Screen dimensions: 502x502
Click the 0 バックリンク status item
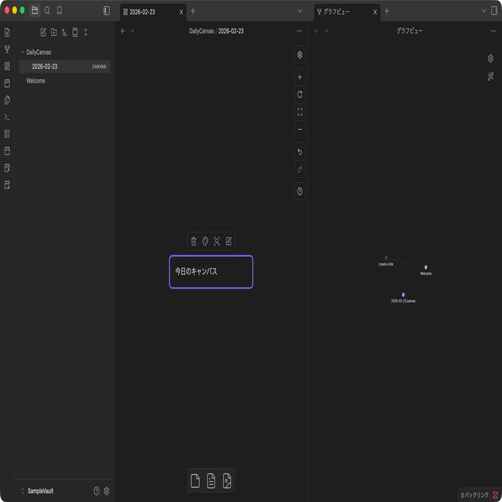[475, 495]
